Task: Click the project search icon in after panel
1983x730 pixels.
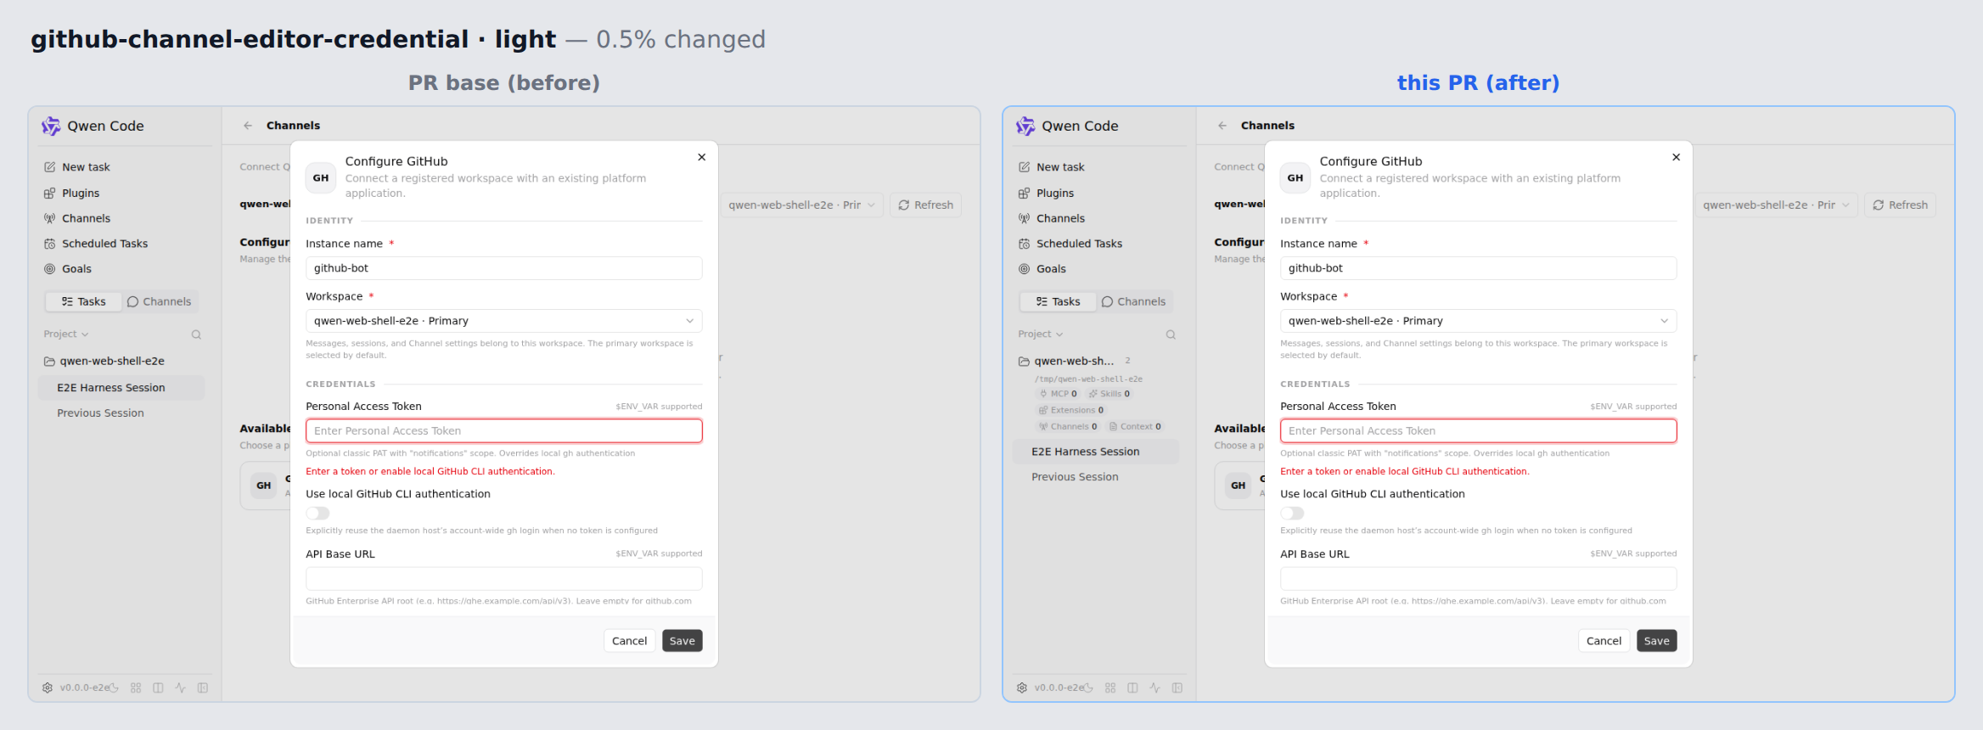Action: coord(1171,334)
